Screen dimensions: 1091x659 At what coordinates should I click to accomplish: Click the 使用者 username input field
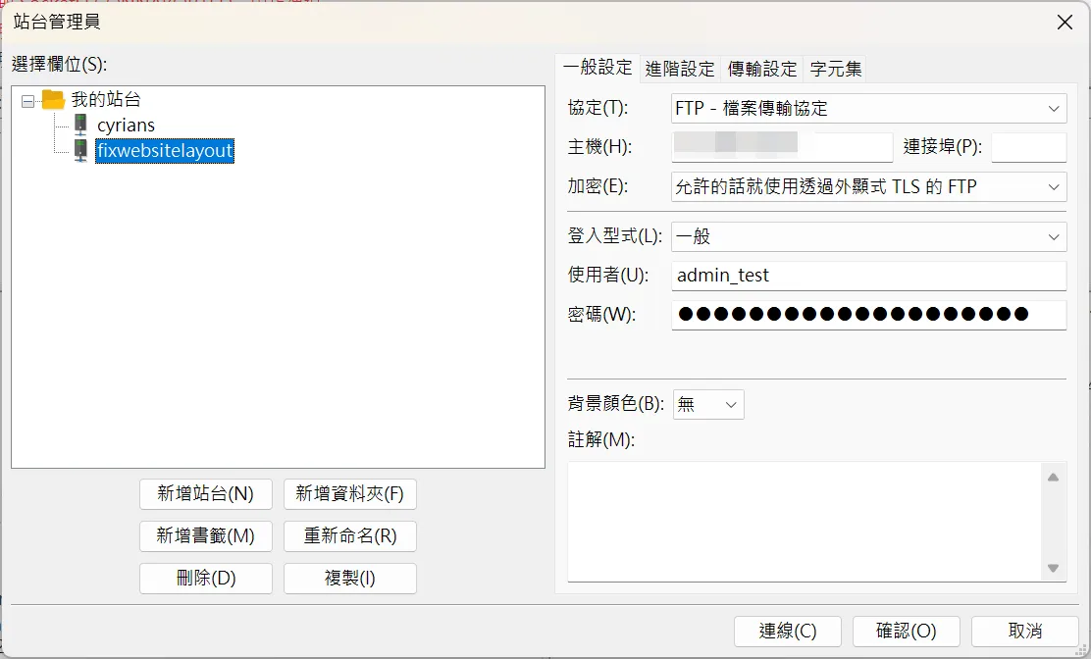[868, 276]
